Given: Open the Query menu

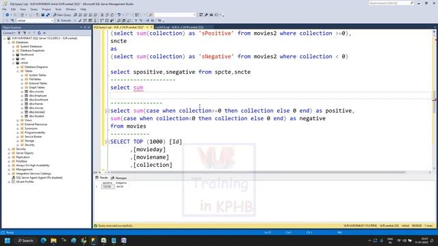Looking at the screenshot, I should click(34, 9).
